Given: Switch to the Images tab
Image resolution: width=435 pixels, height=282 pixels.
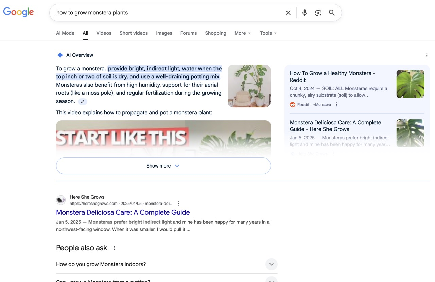Looking at the screenshot, I should point(164,33).
